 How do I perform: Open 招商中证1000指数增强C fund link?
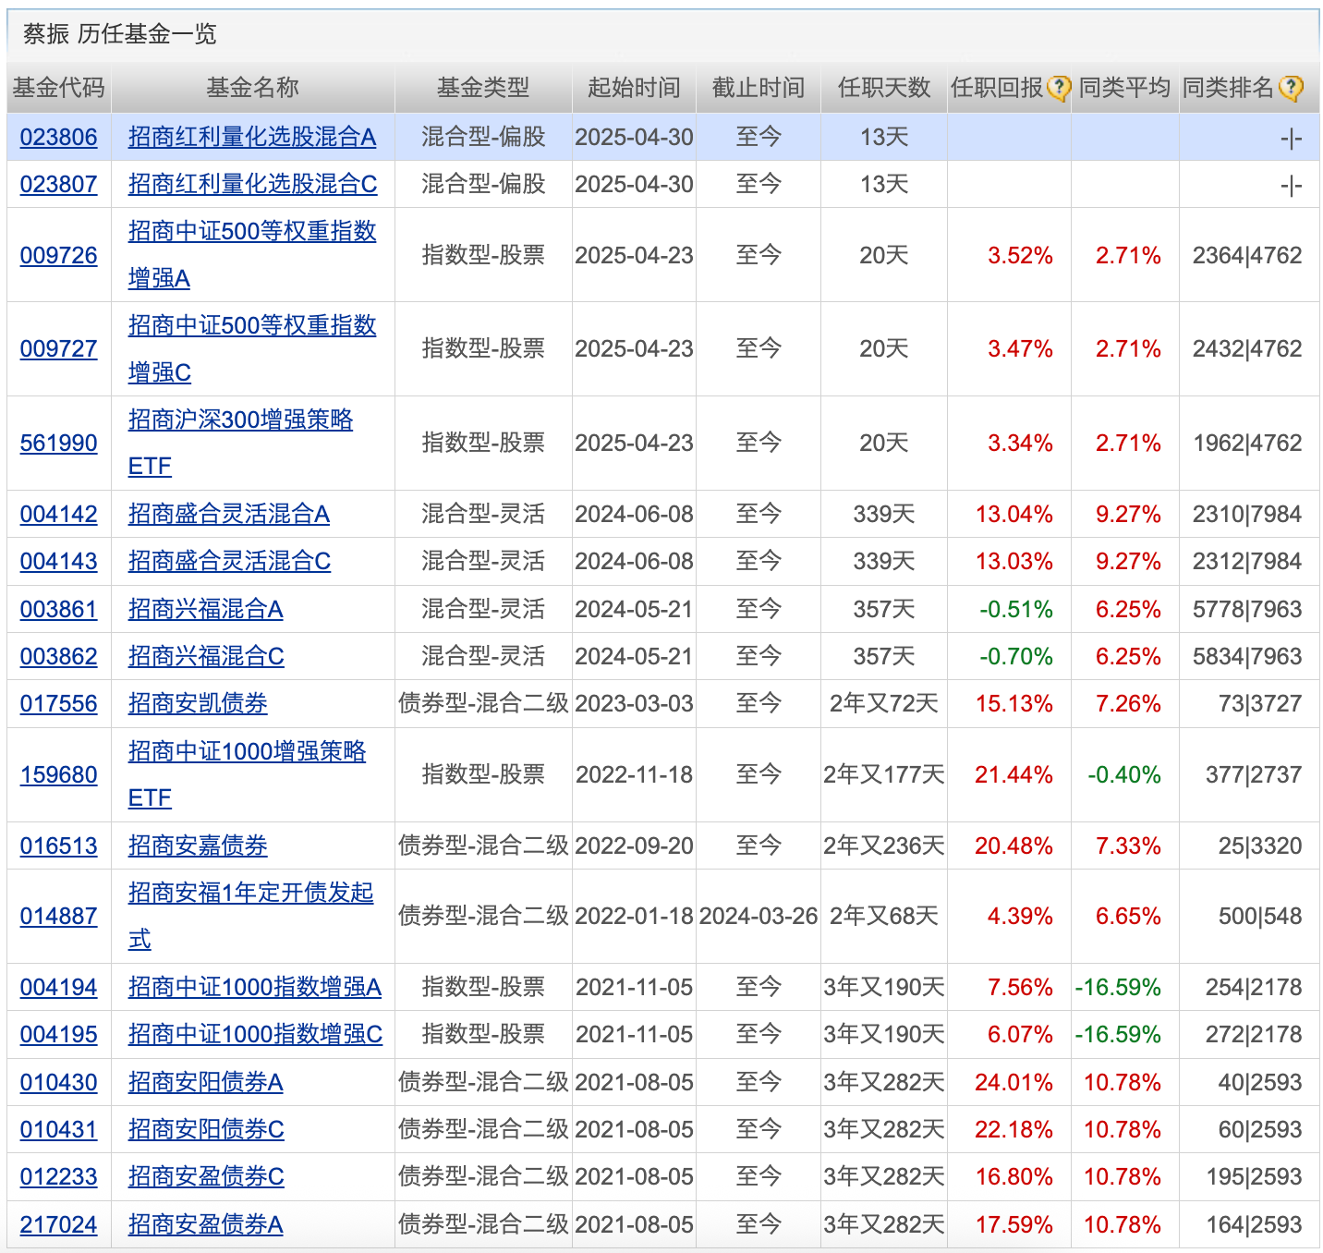click(255, 1035)
